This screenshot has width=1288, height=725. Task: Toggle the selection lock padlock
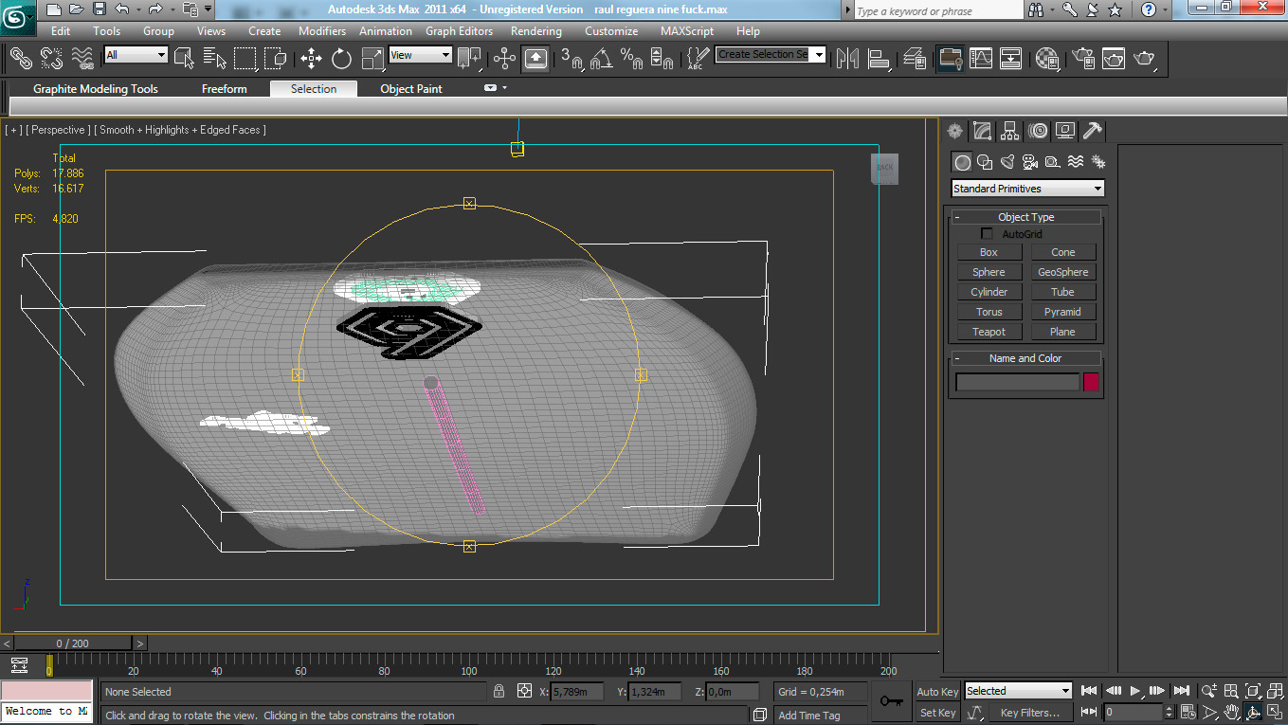pos(499,692)
